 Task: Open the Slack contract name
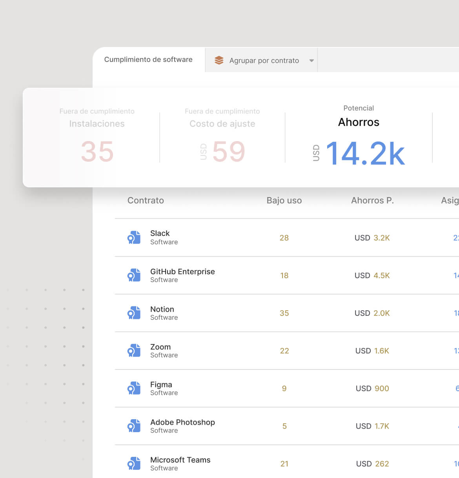pos(160,233)
